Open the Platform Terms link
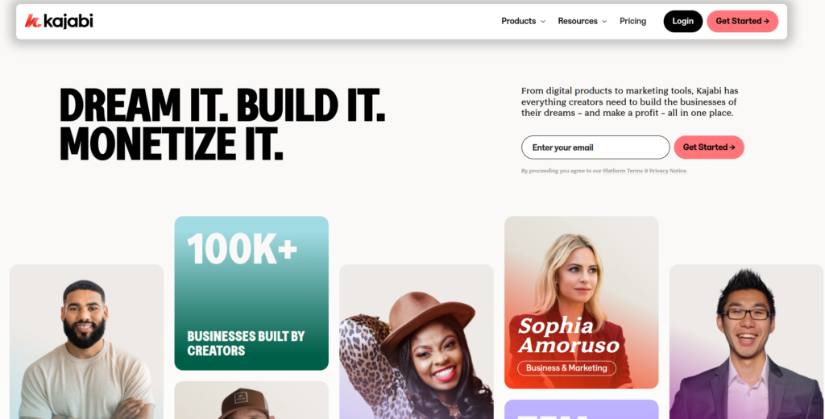Image resolution: width=825 pixels, height=419 pixels. (623, 171)
